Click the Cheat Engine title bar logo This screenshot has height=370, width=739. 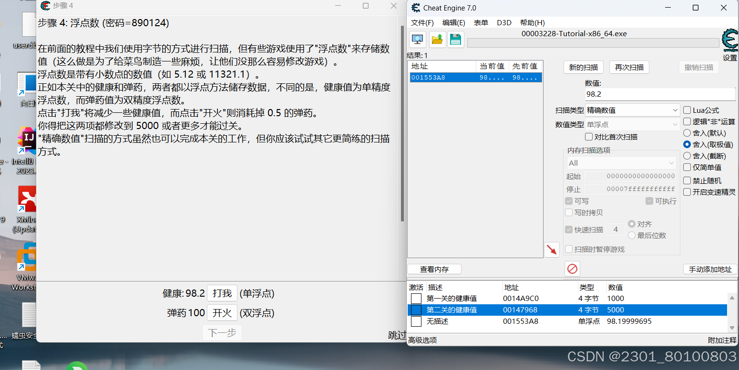(416, 8)
